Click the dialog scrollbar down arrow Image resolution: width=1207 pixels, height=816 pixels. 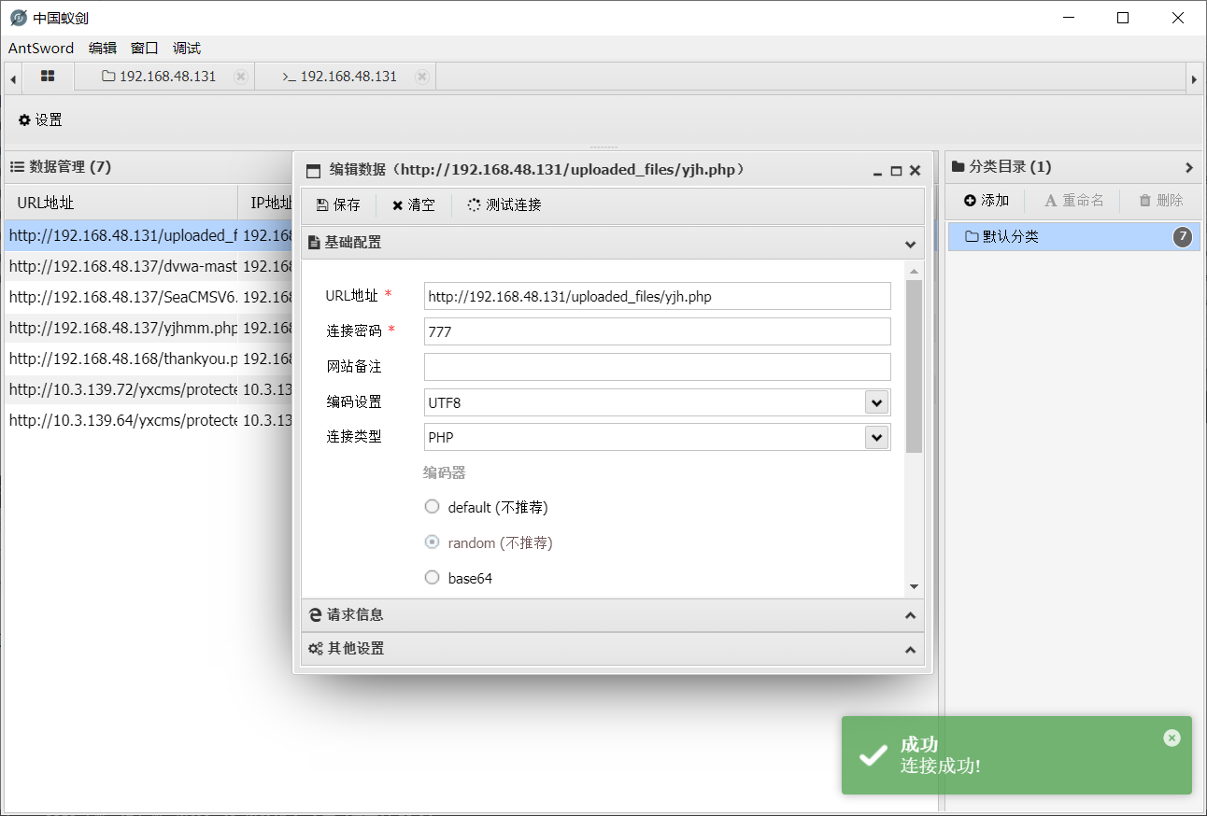point(914,587)
